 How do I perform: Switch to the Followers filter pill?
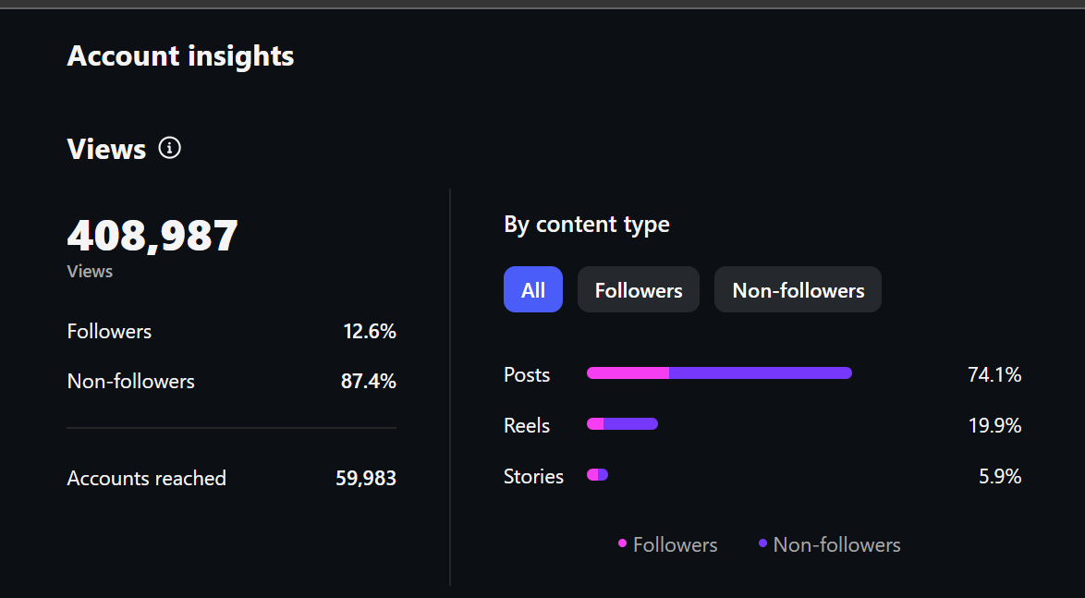(x=639, y=290)
